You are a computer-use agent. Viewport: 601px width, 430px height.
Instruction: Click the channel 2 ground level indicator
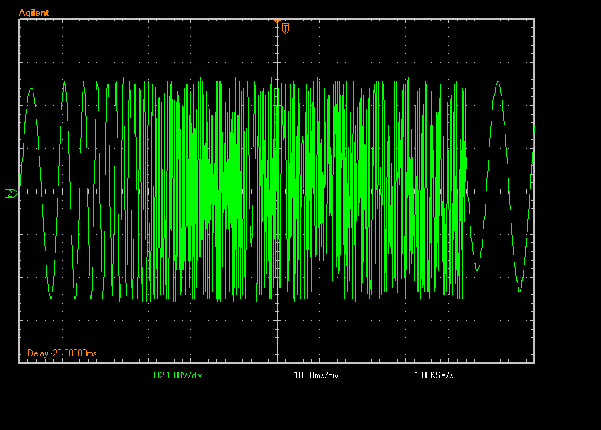coord(11,193)
